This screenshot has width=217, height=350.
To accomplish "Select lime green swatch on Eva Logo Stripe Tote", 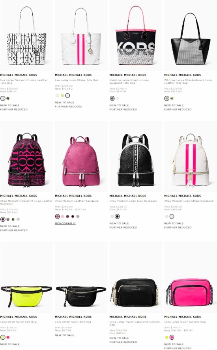I will click(x=62, y=95).
